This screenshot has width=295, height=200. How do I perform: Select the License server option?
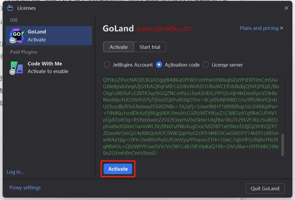pyautogui.click(x=206, y=65)
